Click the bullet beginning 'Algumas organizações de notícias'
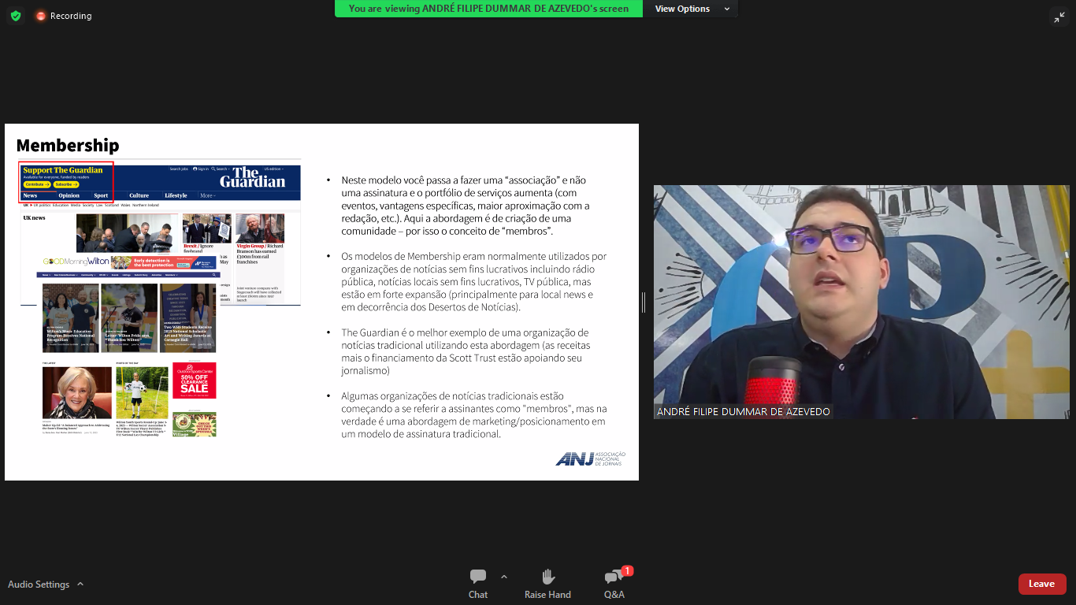The image size is (1076, 605). click(473, 415)
